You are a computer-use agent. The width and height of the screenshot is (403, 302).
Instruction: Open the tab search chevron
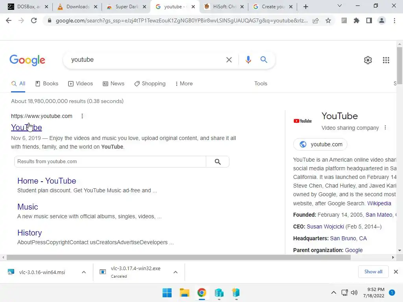tap(339, 6)
